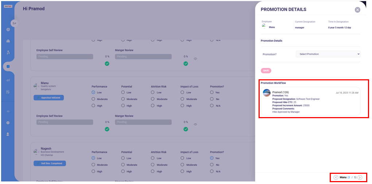
Task: Select Moderate Performance for Nagesh
Action: (x=93, y=165)
